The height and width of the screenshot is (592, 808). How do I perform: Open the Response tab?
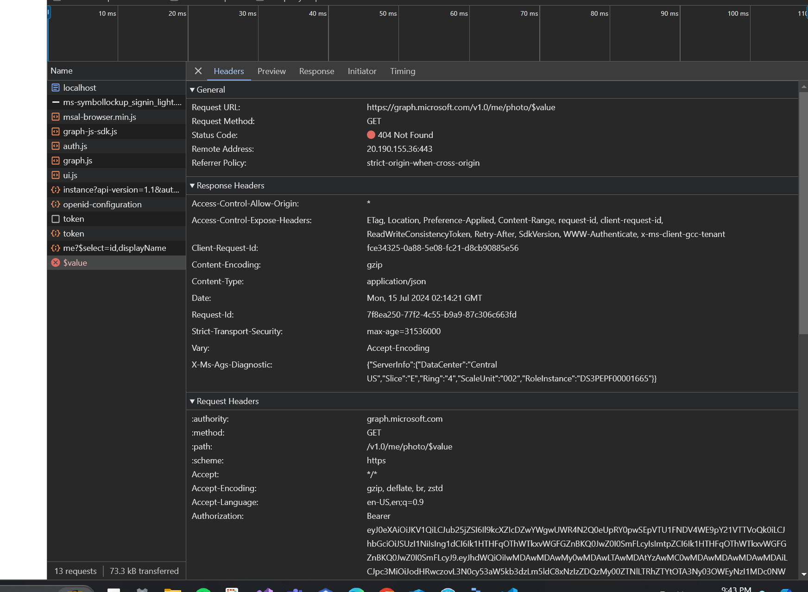tap(316, 71)
